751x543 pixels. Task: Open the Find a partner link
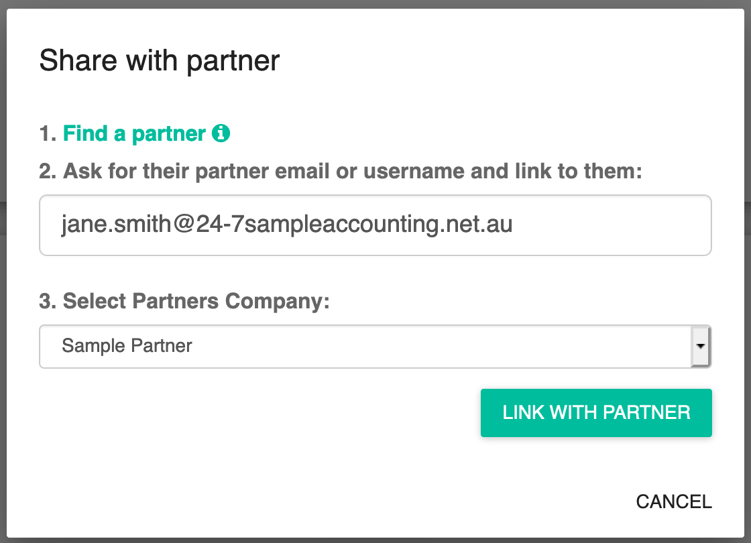134,133
